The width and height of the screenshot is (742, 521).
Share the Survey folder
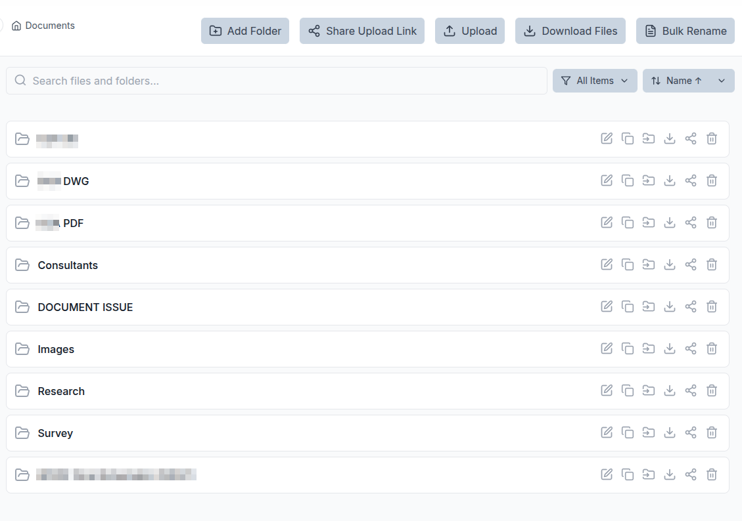pos(691,432)
